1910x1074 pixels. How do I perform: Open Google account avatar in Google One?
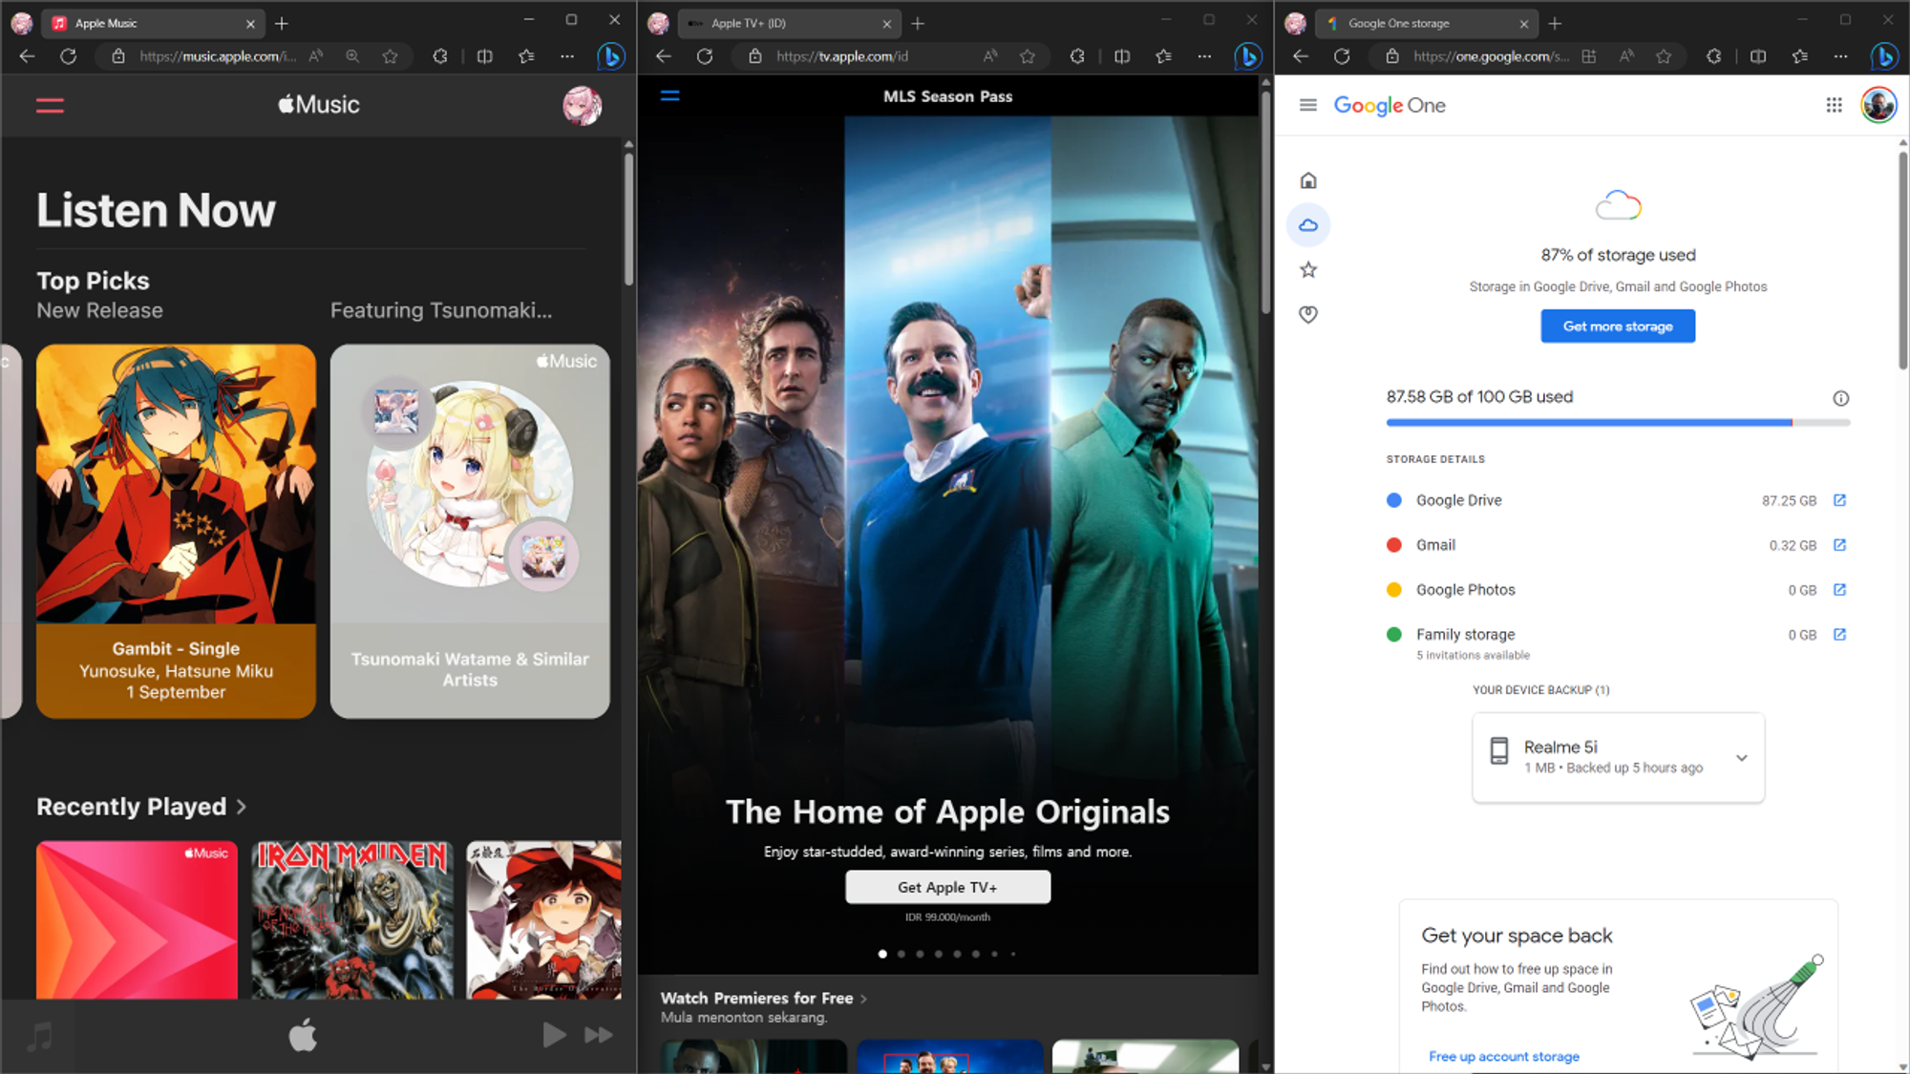(1878, 105)
